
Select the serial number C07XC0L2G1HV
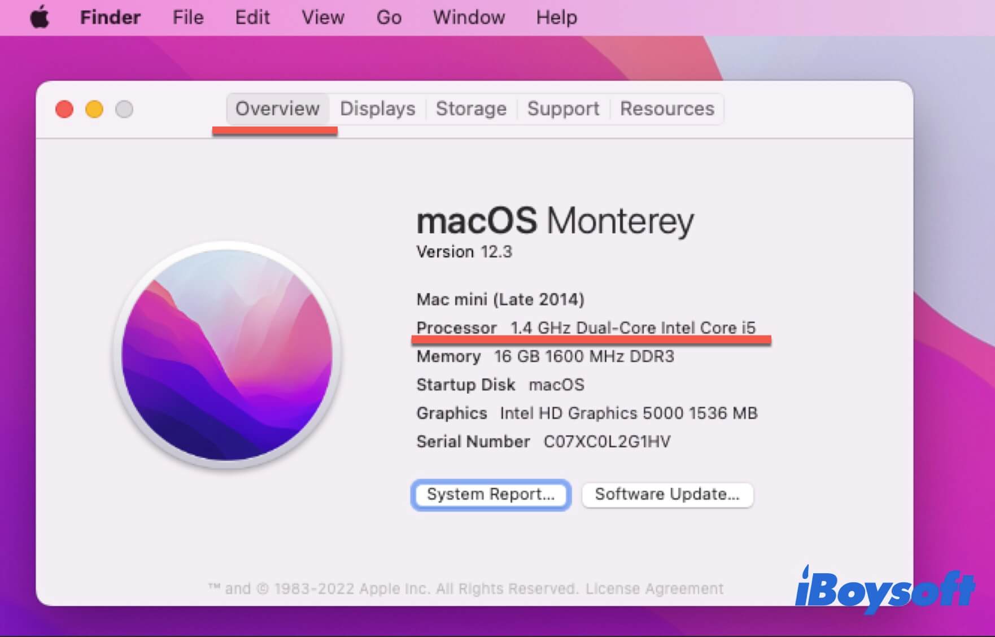(605, 442)
